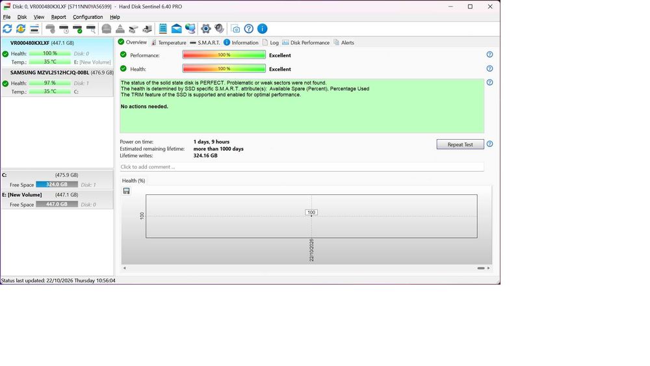650x366 pixels.
Task: Switch to the Log tab
Action: tap(270, 43)
